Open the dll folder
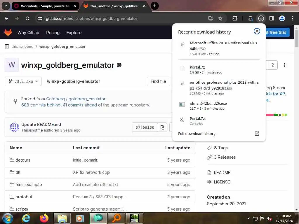Viewport: 299px width, 224px height. point(18,172)
